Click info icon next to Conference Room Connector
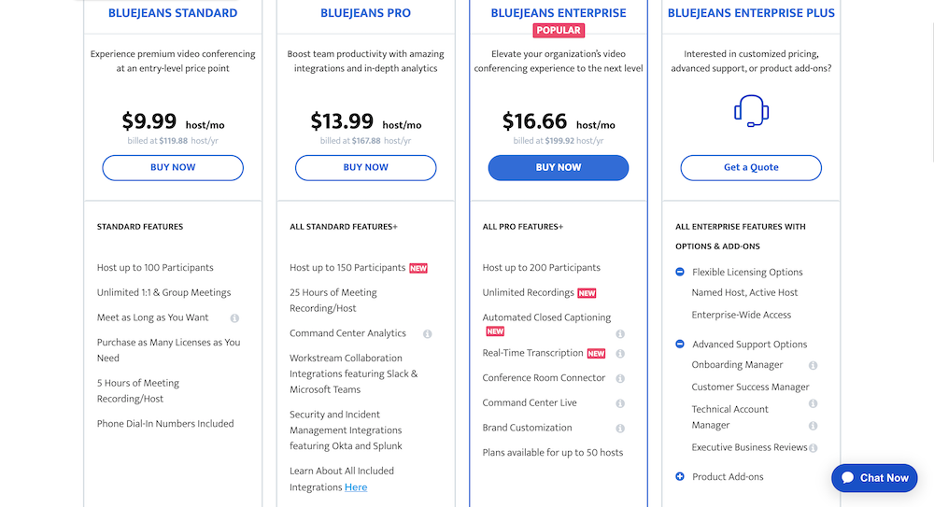Screen dimensions: 934x507 (620, 379)
